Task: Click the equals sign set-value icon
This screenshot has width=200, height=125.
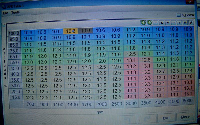Action: (x=155, y=23)
